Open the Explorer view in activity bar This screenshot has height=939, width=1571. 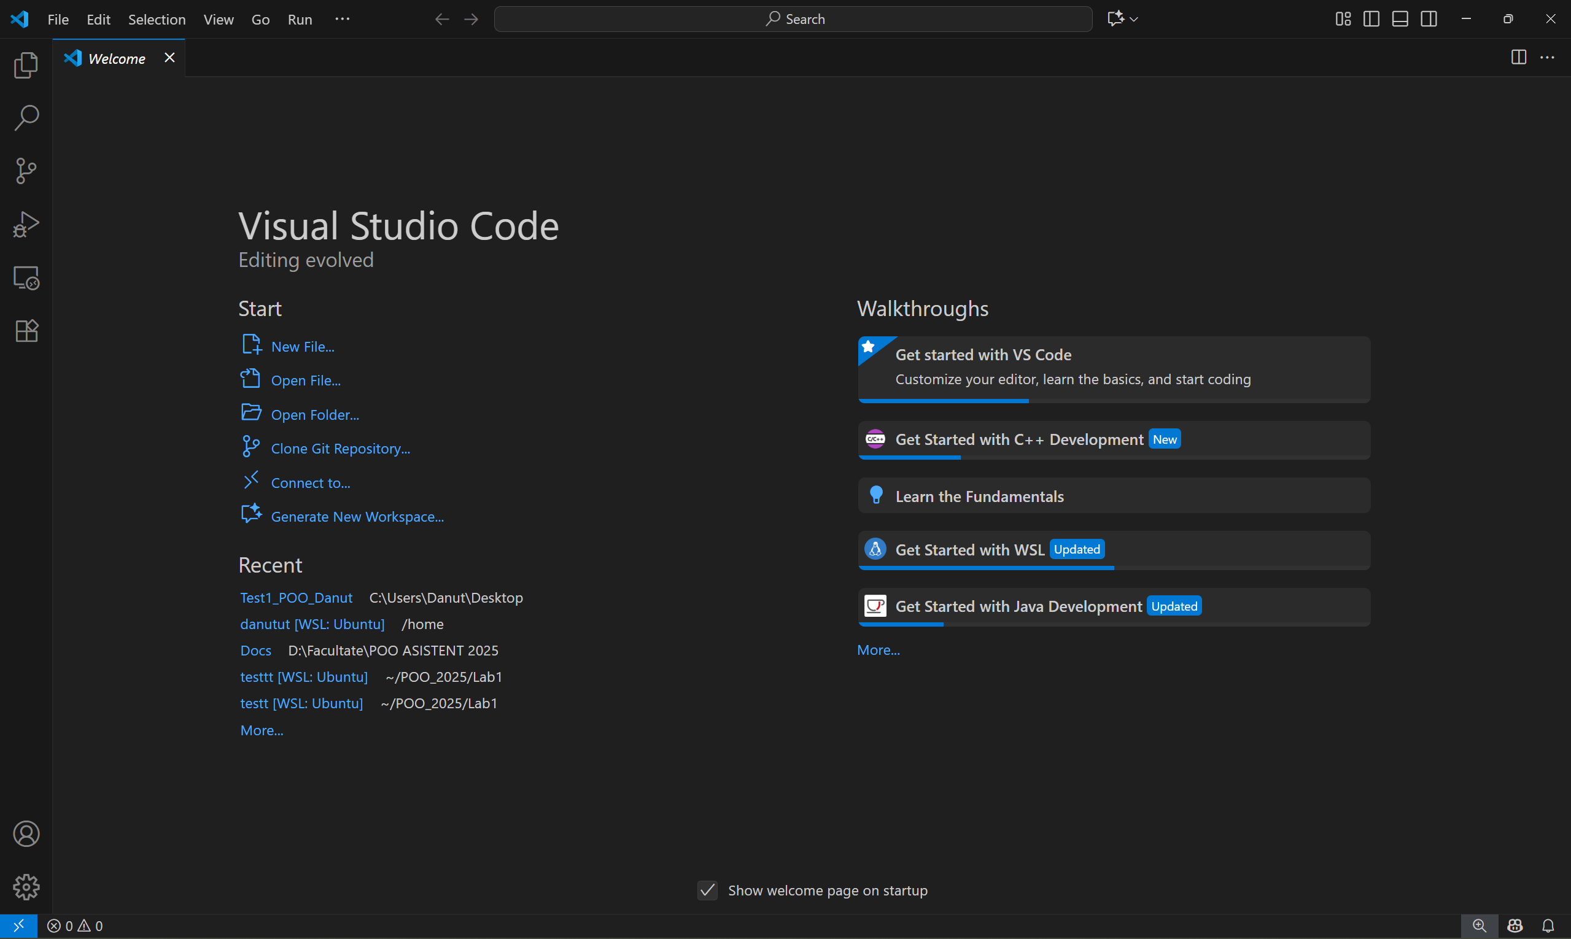(26, 65)
